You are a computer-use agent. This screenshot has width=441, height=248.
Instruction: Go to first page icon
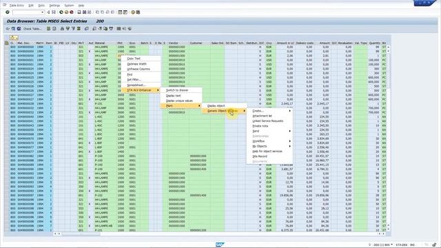98,12
